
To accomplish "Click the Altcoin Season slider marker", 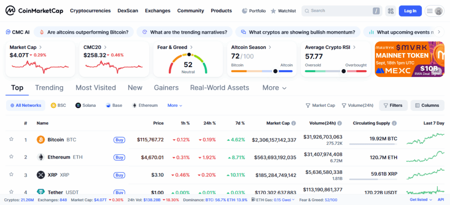I will 275,71.
